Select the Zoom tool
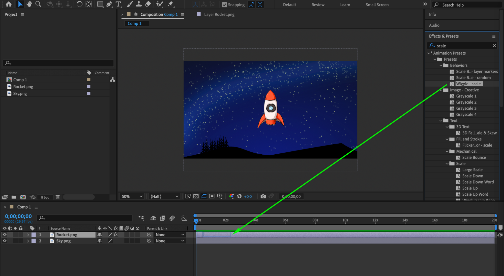 click(x=38, y=4)
